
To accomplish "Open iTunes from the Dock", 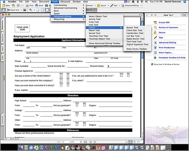I will coord(36,148).
